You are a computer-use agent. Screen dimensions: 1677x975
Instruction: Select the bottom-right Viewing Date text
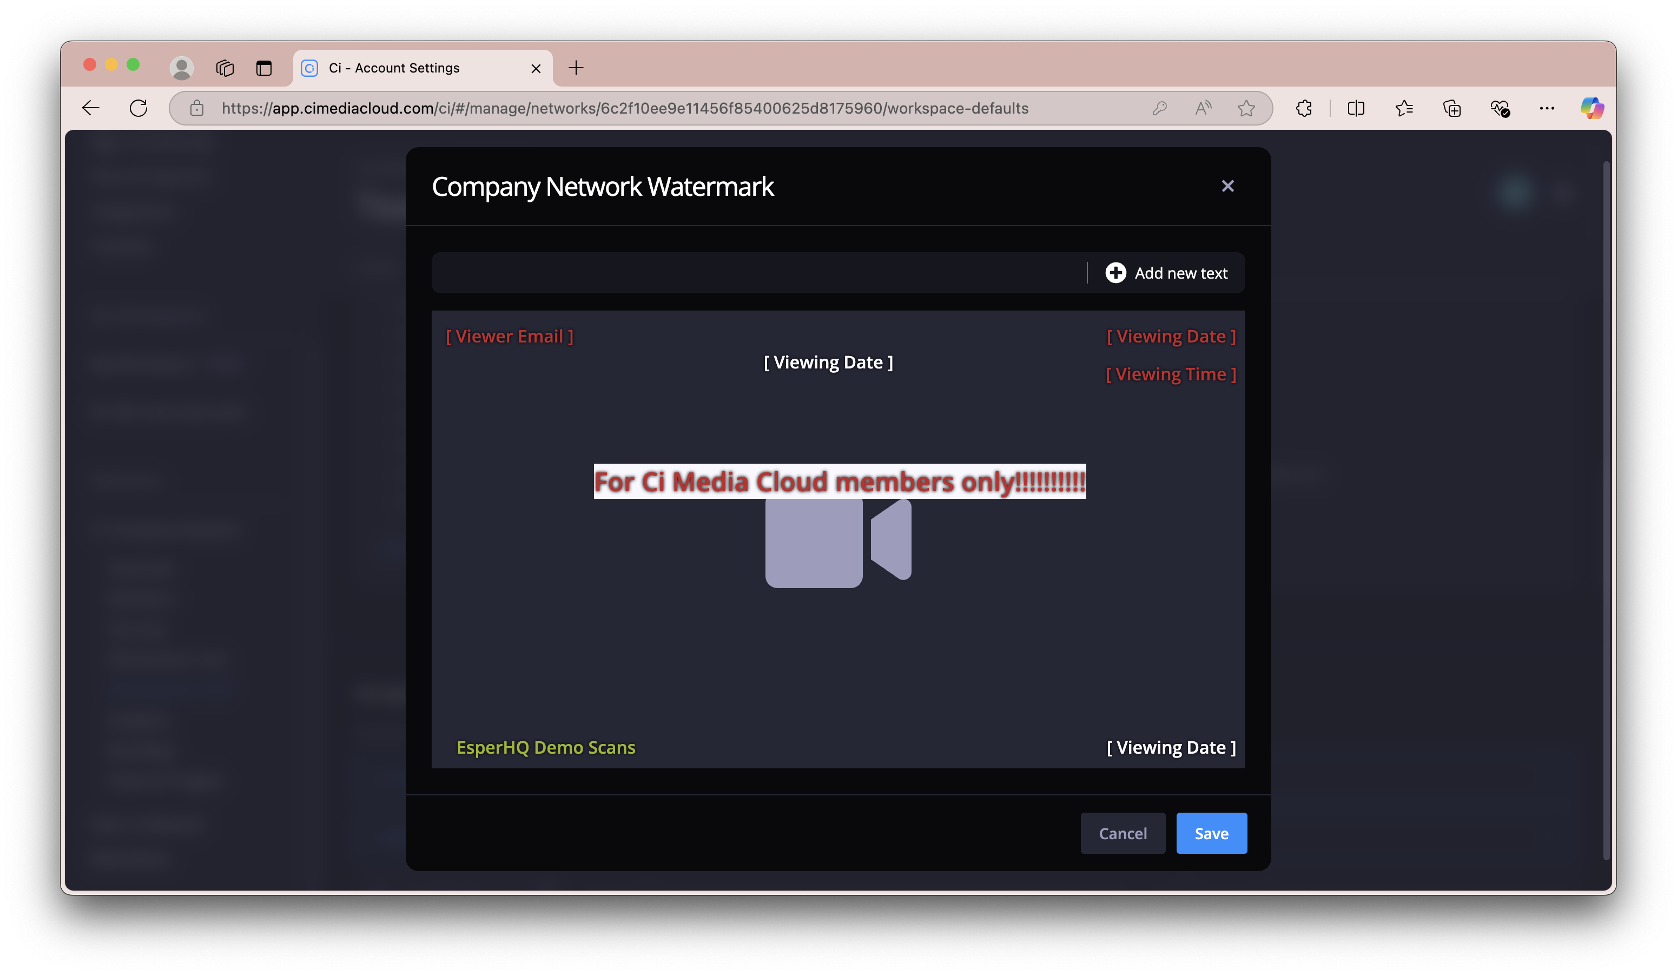(x=1171, y=747)
